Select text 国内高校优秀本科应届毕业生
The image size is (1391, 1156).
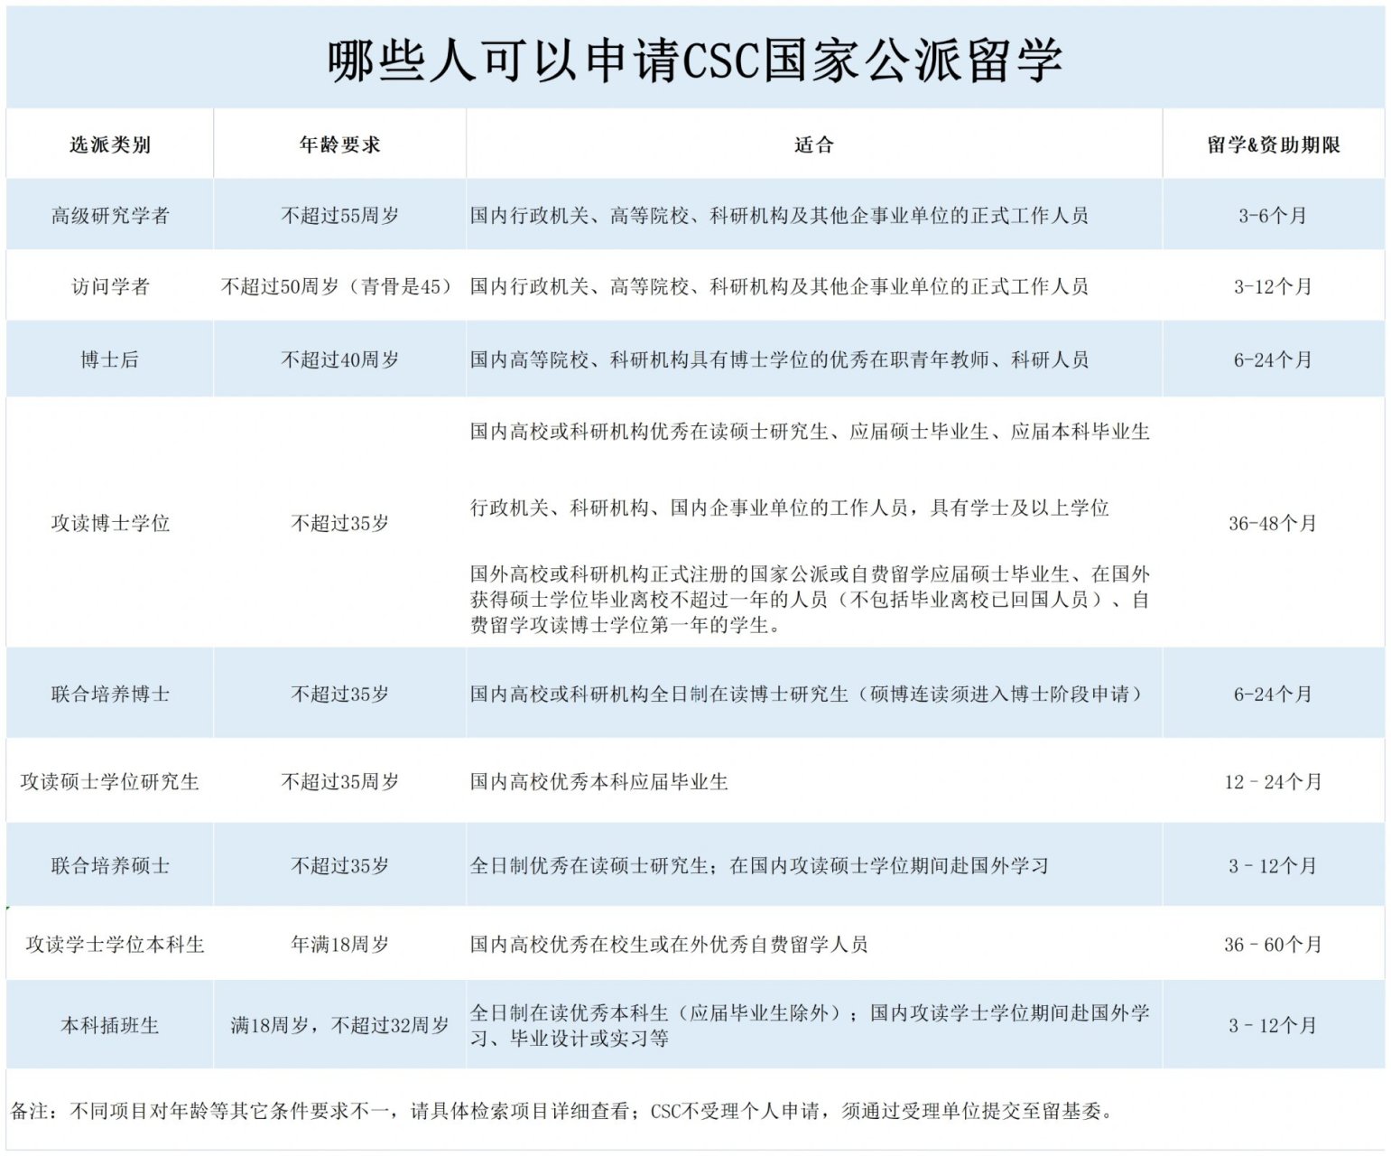pyautogui.click(x=598, y=781)
